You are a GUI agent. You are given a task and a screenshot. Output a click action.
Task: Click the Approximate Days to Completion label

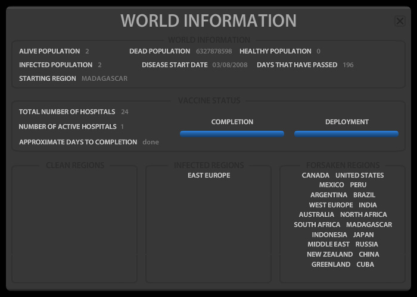[x=78, y=142]
